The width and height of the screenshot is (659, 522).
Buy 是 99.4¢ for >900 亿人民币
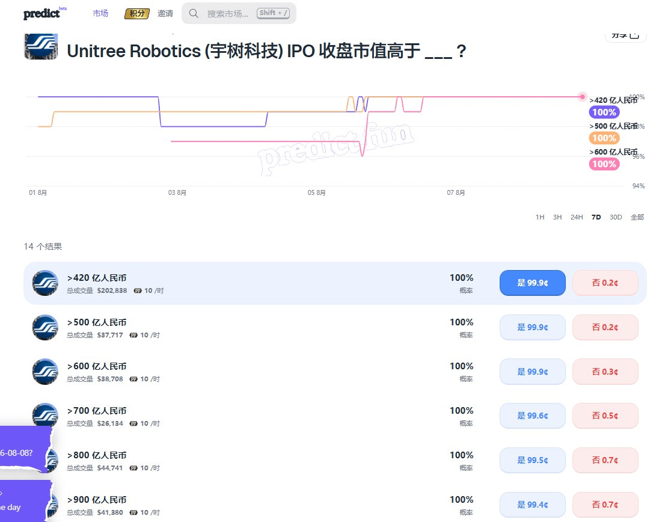tap(533, 505)
